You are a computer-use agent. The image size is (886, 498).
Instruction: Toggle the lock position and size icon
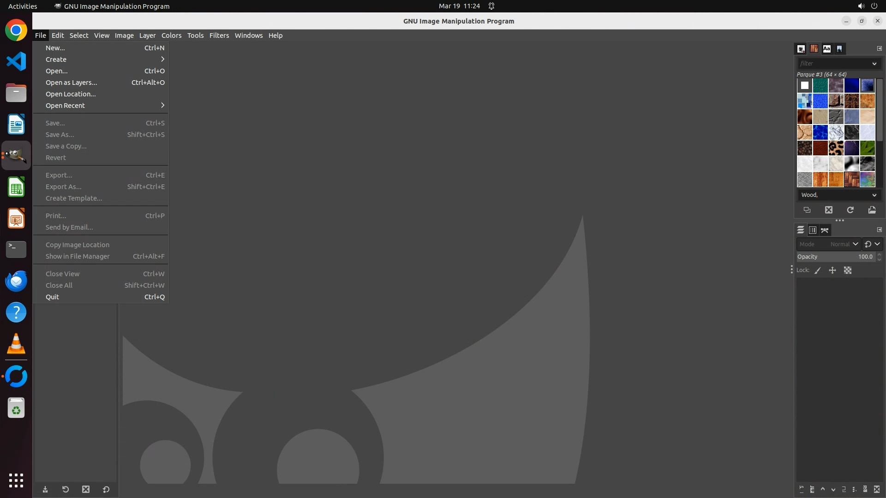[832, 271]
